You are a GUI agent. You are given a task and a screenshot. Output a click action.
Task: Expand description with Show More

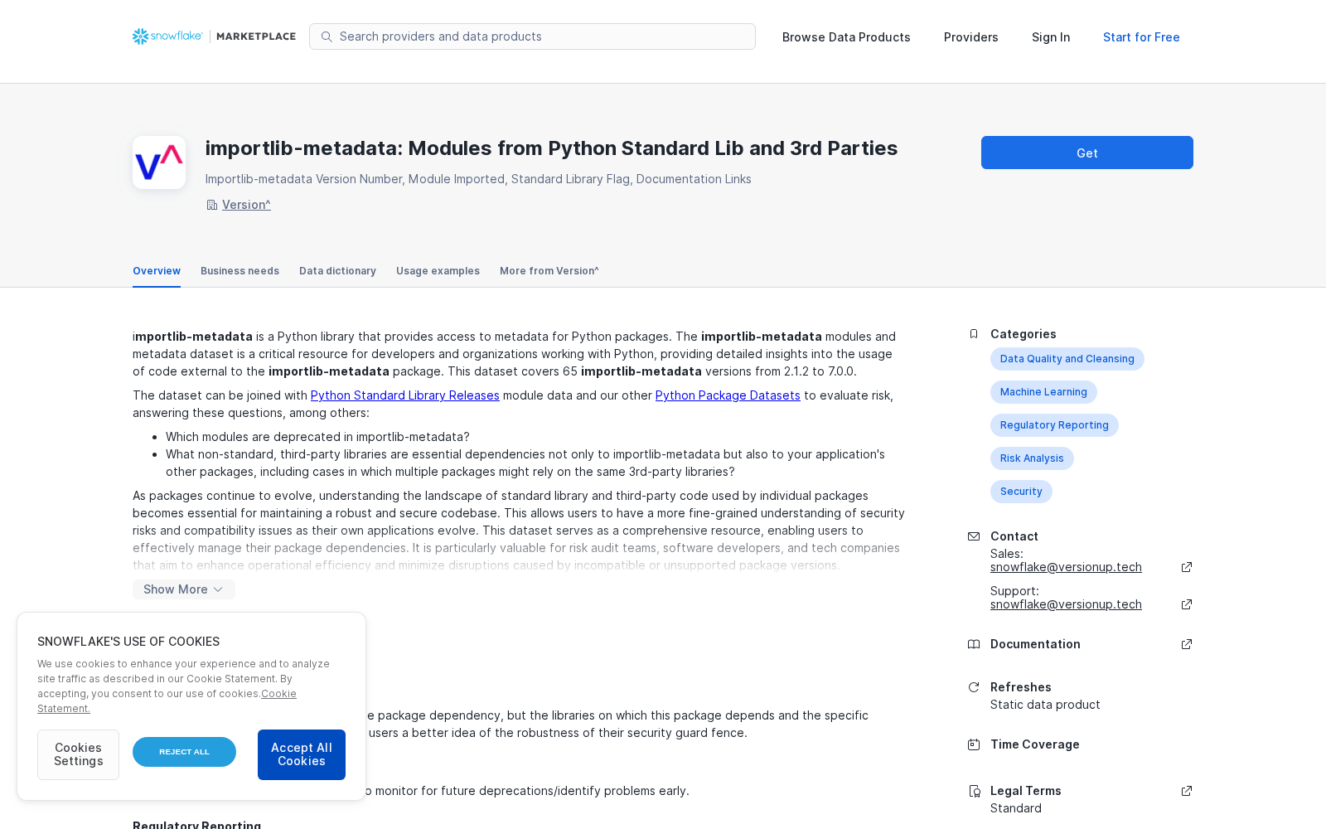(184, 589)
